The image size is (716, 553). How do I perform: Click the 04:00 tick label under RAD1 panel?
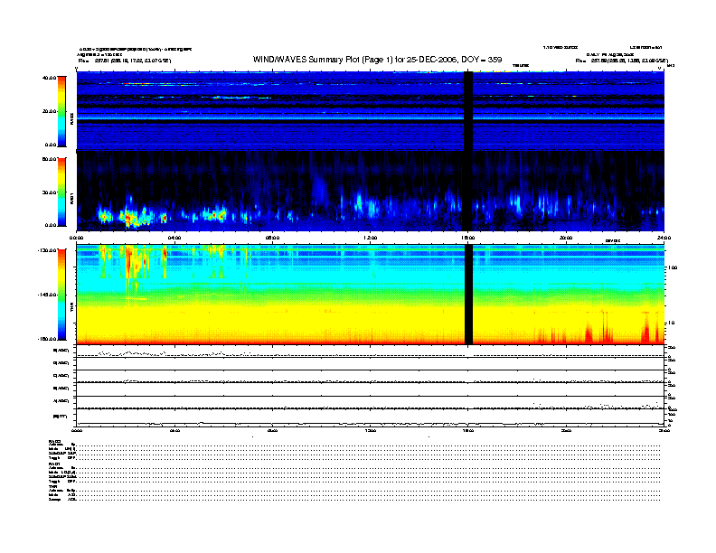click(x=174, y=238)
